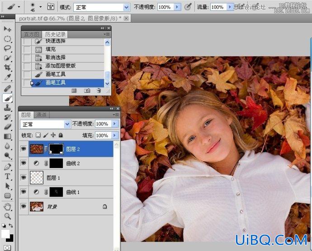Viewport: 312px width, 251px height.
Task: Select the Move tool
Action: click(7, 29)
